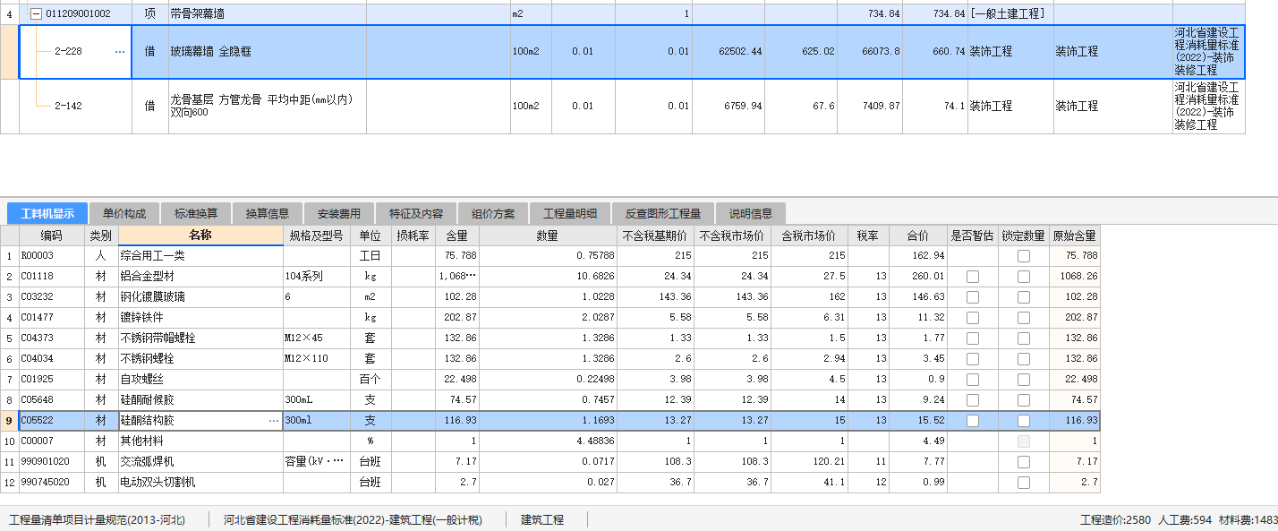Open the 安装费用 tab
This screenshot has height=531, width=1278.
[x=339, y=213]
